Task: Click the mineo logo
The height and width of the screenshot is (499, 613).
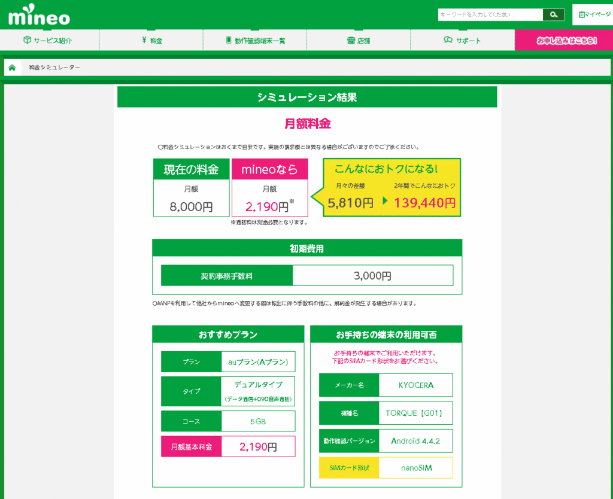Action: click(39, 15)
